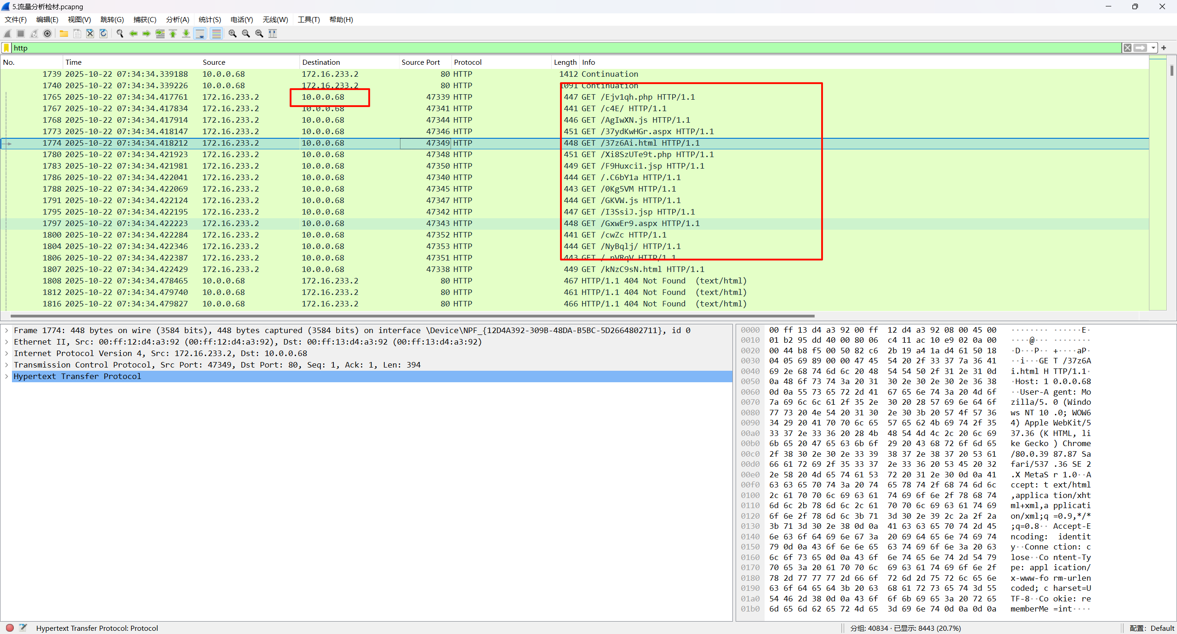Click the zoom in icon
This screenshot has width=1177, height=634.
[x=233, y=34]
